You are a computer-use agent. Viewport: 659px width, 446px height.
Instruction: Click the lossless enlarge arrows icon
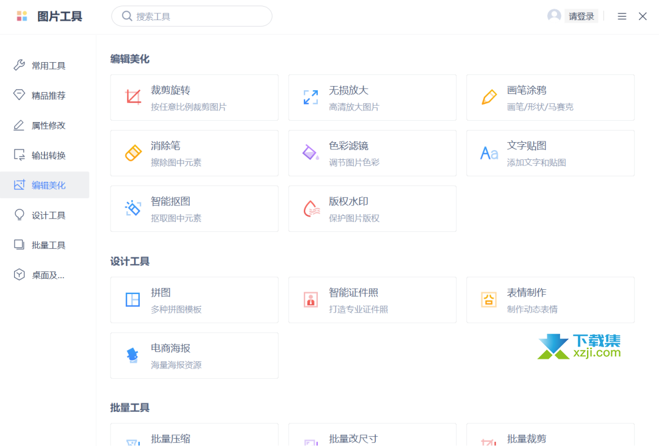pyautogui.click(x=311, y=97)
